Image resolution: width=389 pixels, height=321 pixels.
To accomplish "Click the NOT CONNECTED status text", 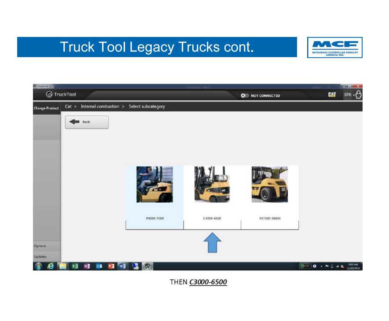I will point(265,96).
